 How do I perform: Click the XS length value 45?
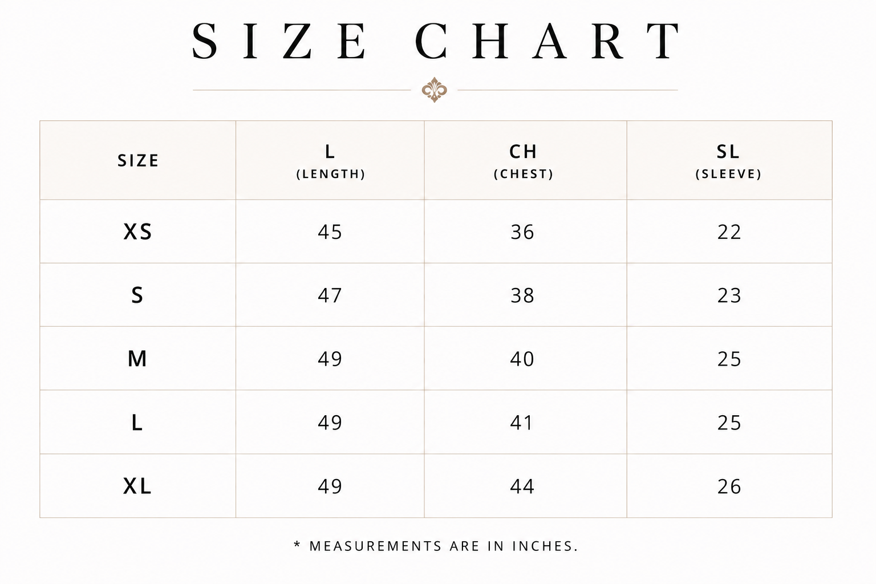click(x=330, y=232)
